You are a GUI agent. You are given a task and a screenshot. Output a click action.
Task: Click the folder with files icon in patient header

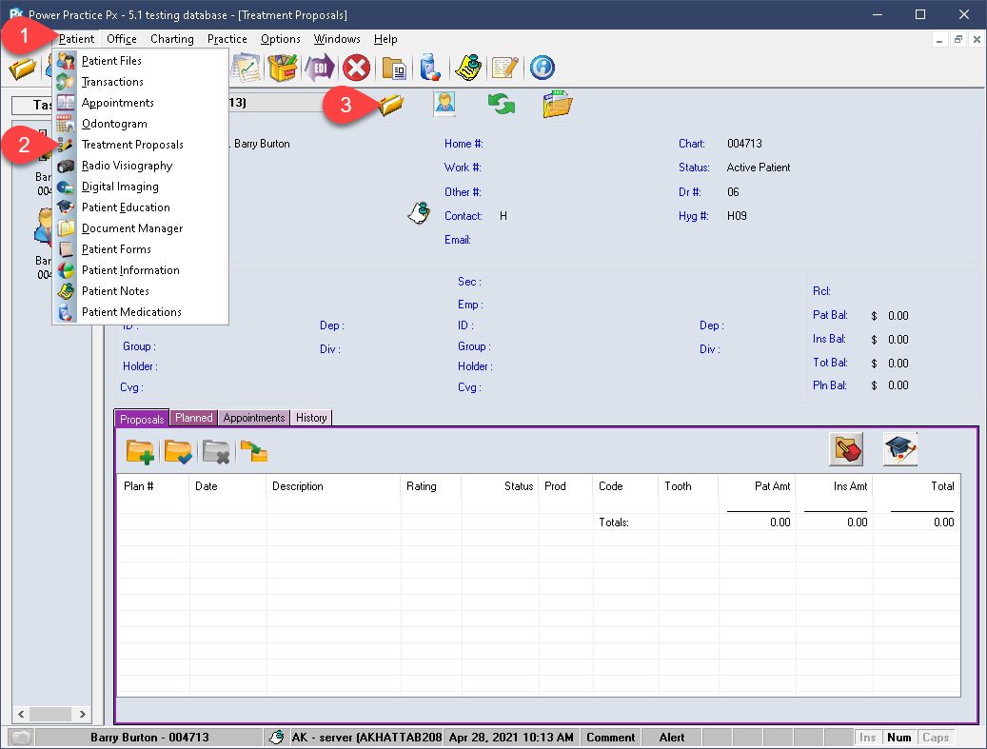tap(557, 105)
